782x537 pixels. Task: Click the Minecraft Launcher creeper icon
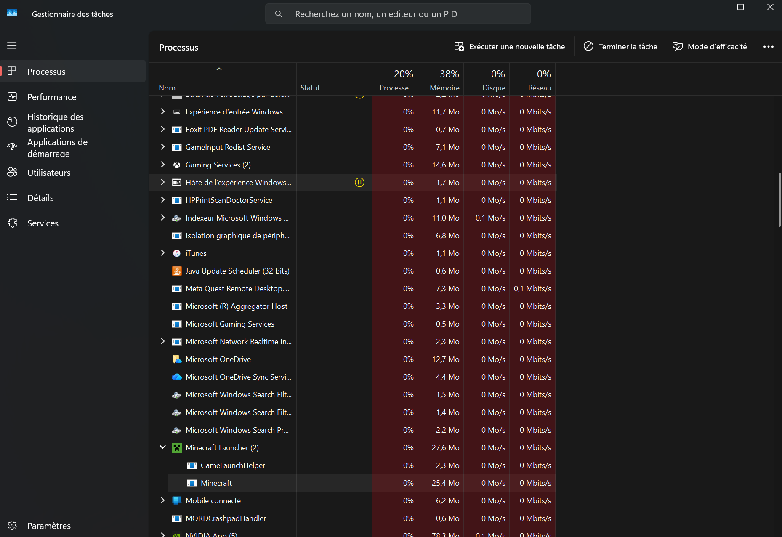[177, 448]
